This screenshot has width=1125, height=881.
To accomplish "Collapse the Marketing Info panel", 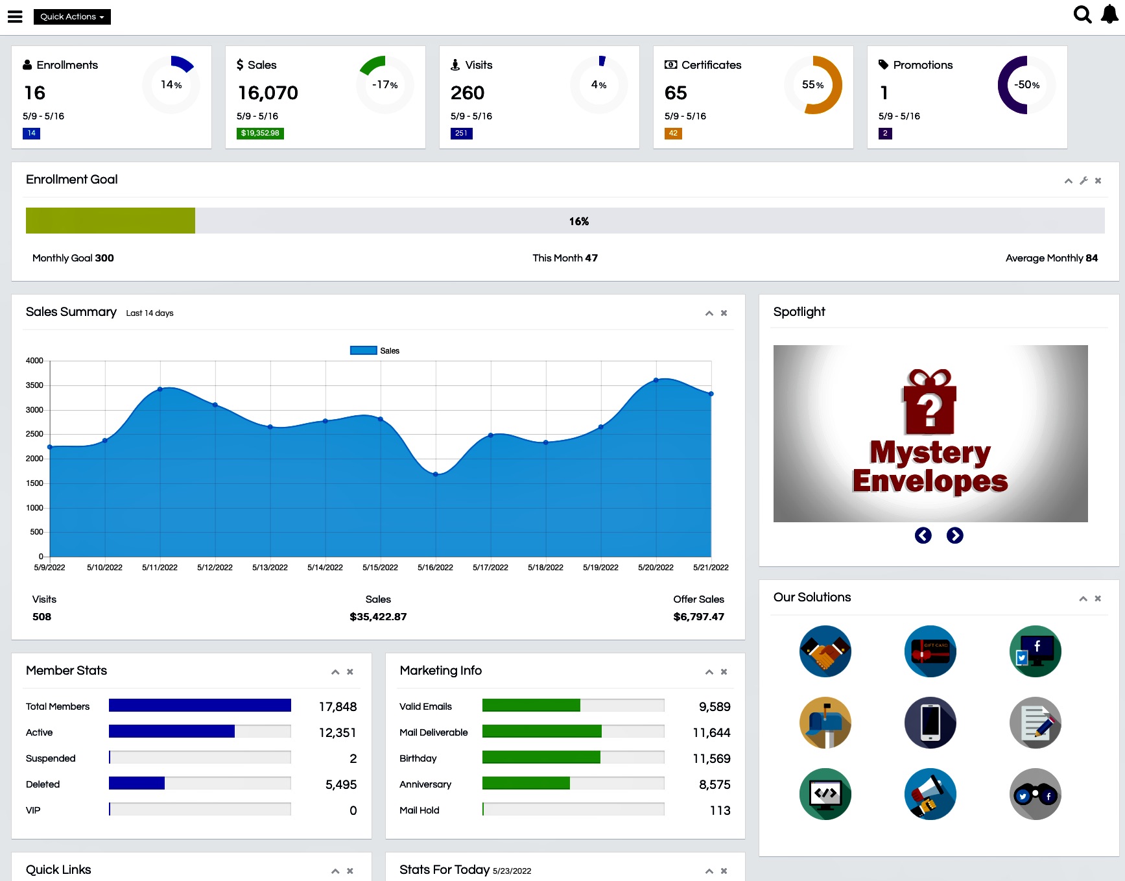I will click(709, 672).
